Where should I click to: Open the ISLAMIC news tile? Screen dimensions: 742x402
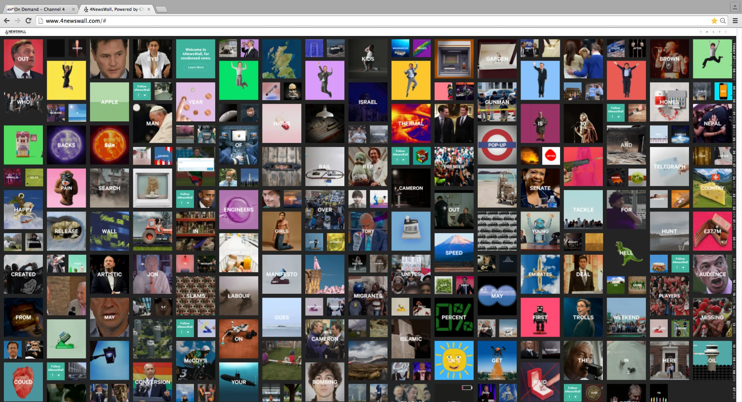pos(411,339)
